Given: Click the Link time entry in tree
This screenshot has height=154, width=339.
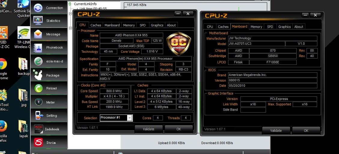Looking at the screenshot, I should pos(93,9).
